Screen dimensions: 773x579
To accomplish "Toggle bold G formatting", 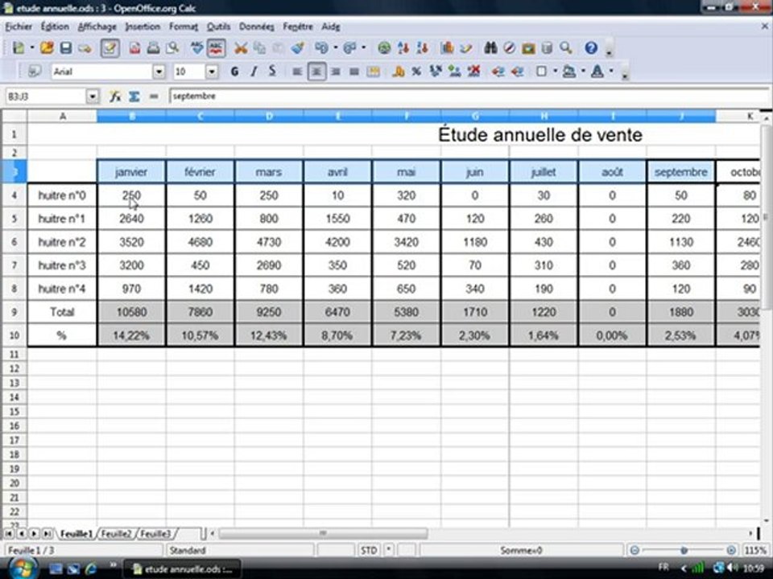I will click(x=234, y=72).
